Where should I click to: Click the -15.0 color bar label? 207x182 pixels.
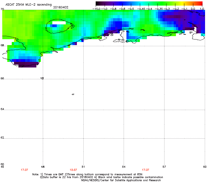pos(97,9)
